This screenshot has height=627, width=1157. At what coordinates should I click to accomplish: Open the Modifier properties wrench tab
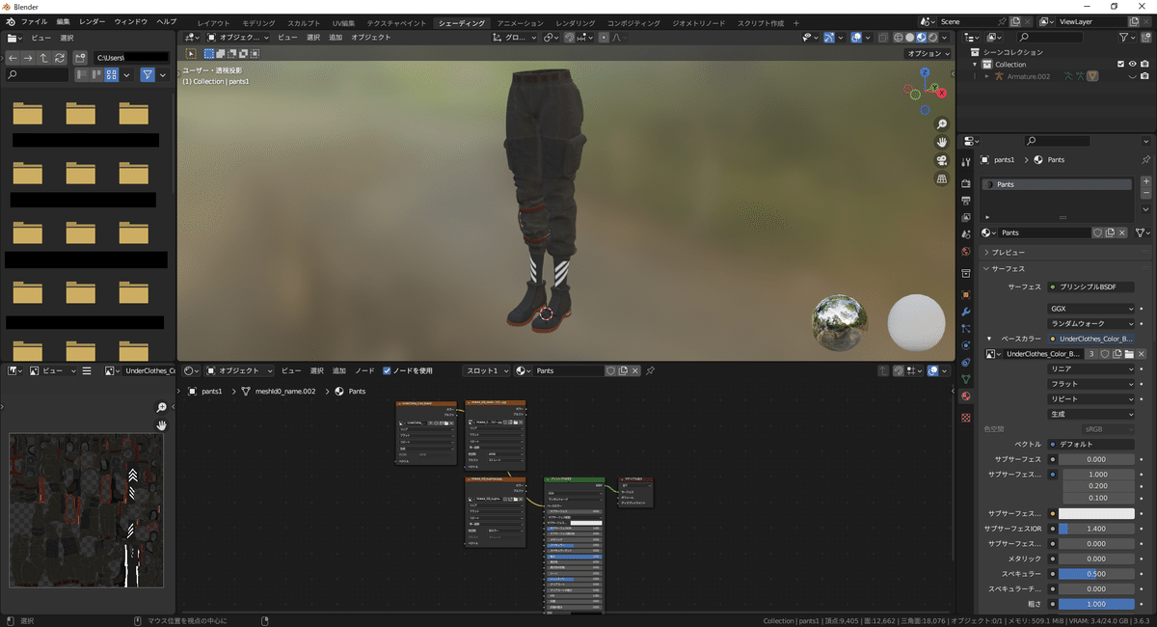965,312
